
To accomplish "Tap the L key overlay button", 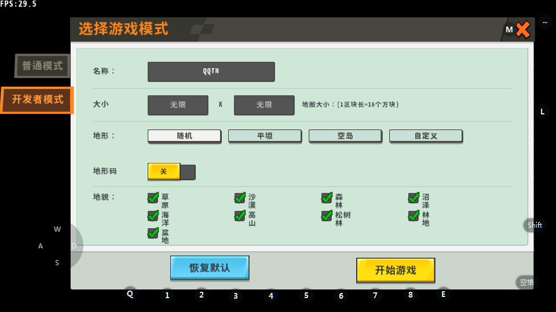I will [542, 112].
